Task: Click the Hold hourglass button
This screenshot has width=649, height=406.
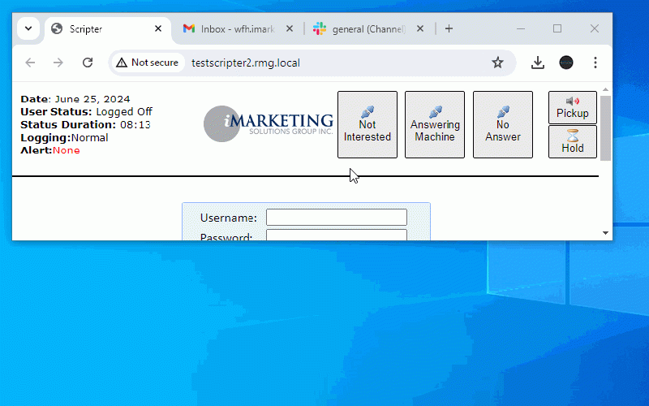Action: click(x=573, y=141)
